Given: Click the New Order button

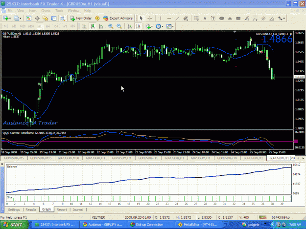Looking at the screenshot, I should click(x=81, y=18).
